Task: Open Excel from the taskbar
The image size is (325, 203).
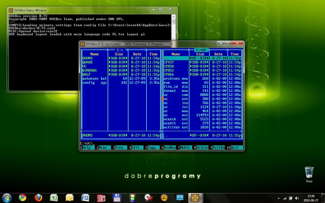Action: coord(54,198)
